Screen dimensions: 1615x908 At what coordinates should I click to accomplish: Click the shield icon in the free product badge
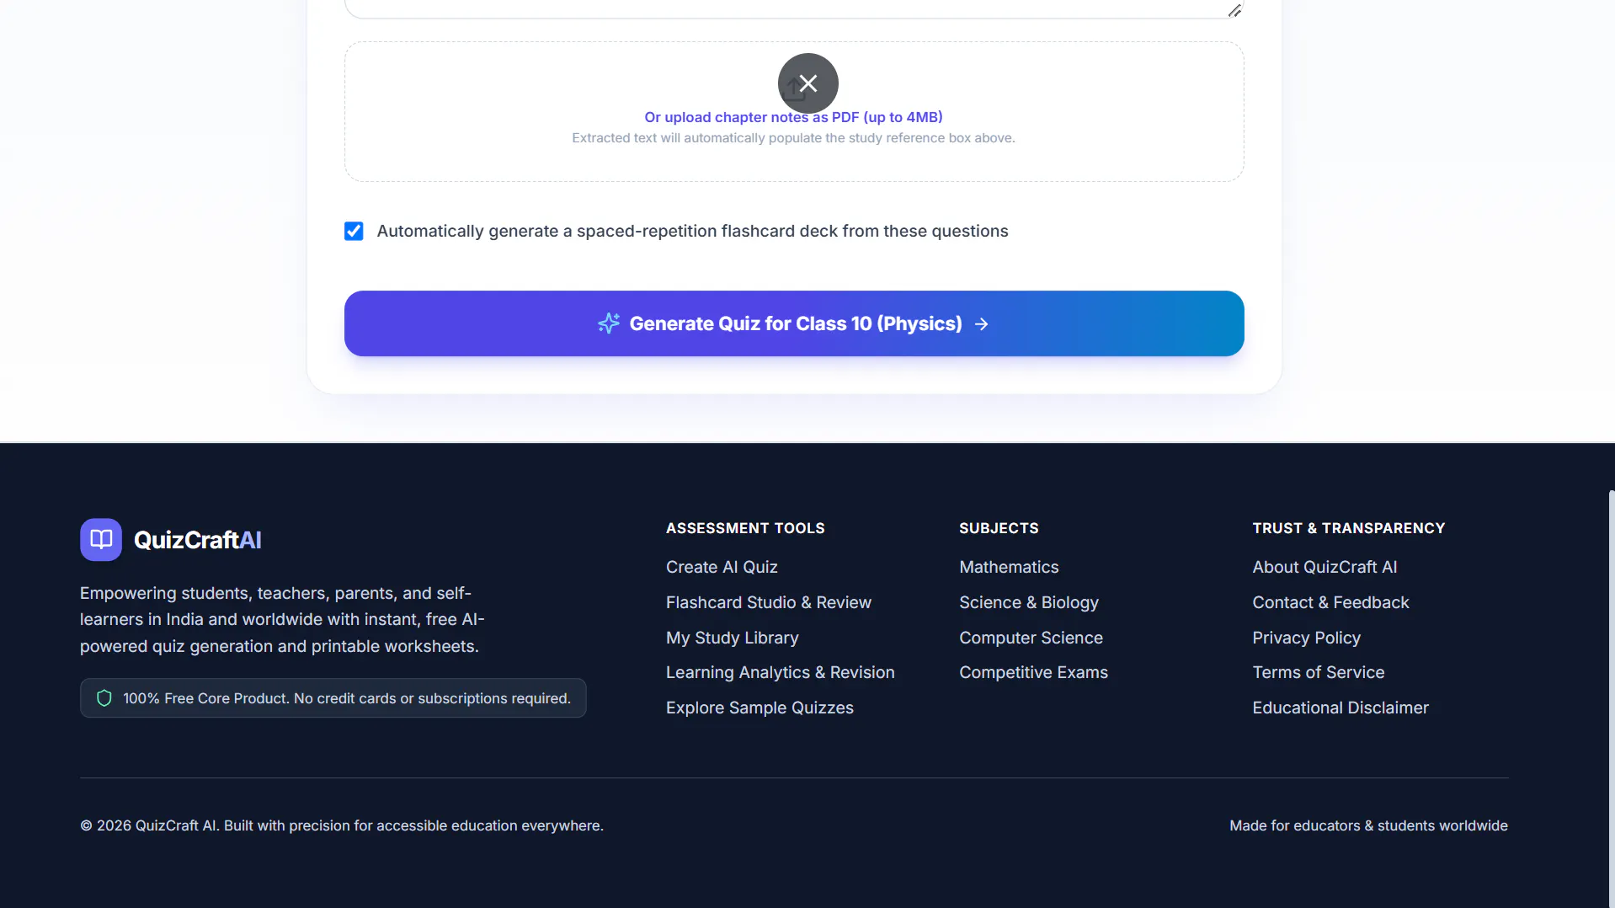point(104,698)
